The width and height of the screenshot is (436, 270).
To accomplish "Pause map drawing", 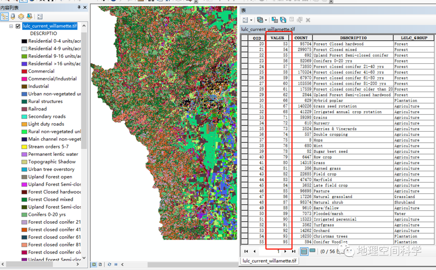I will (x=116, y=264).
